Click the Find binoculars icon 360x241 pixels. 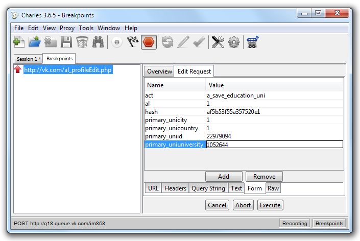pyautogui.click(x=98, y=42)
